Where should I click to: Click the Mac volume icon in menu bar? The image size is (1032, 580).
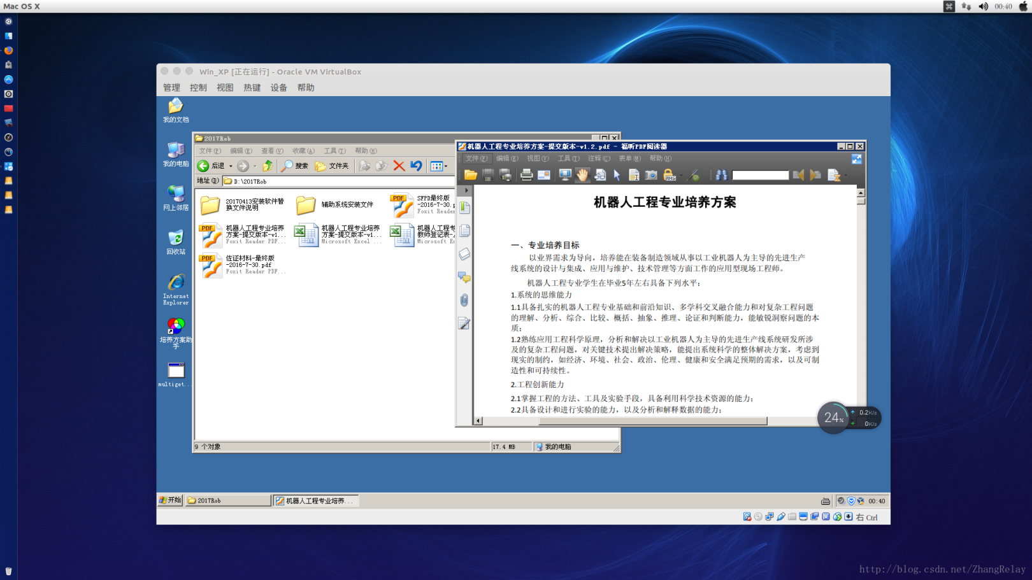click(x=983, y=6)
